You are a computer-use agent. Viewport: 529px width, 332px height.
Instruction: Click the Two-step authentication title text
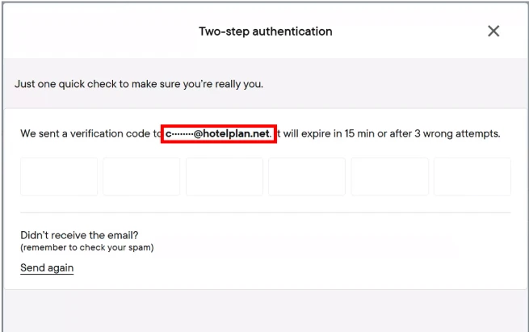pos(266,32)
